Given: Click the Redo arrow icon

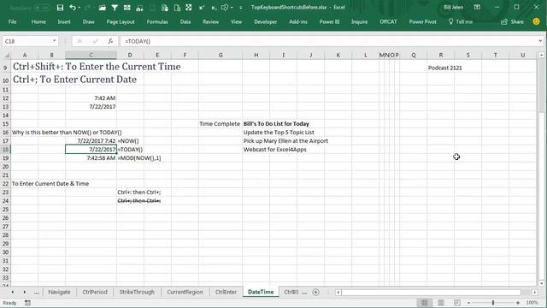Looking at the screenshot, I should click(87, 8).
